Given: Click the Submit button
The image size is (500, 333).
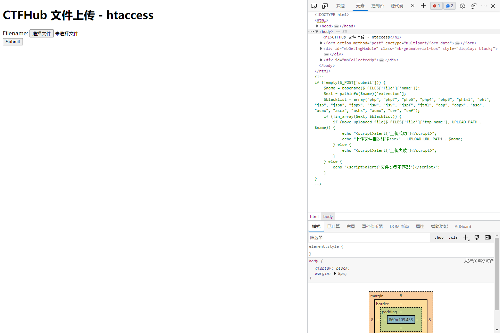Looking at the screenshot, I should 13,42.
